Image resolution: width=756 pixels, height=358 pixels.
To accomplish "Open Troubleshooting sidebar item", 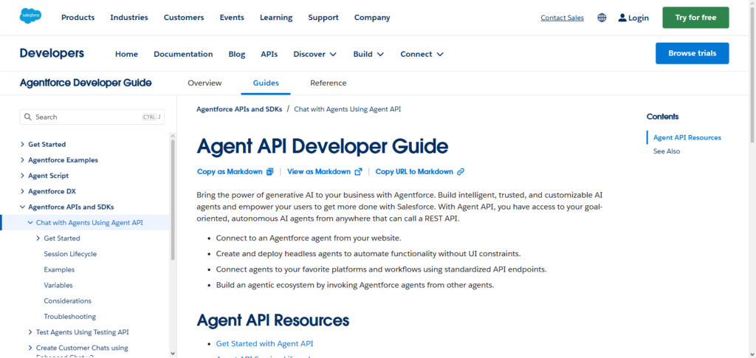I will point(70,317).
